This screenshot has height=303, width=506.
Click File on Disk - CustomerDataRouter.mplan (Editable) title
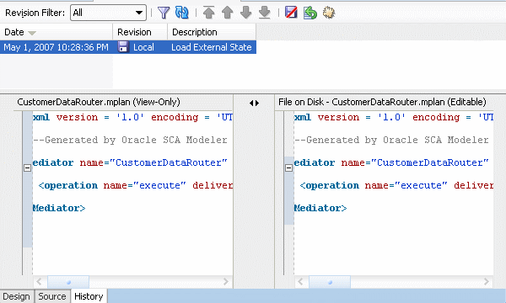coord(382,102)
